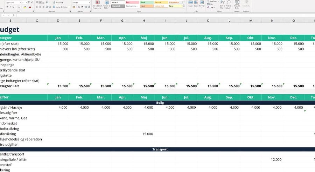Toggle Bold formatting
The height and width of the screenshot is (172, 315).
pyautogui.click(x=7, y=7)
